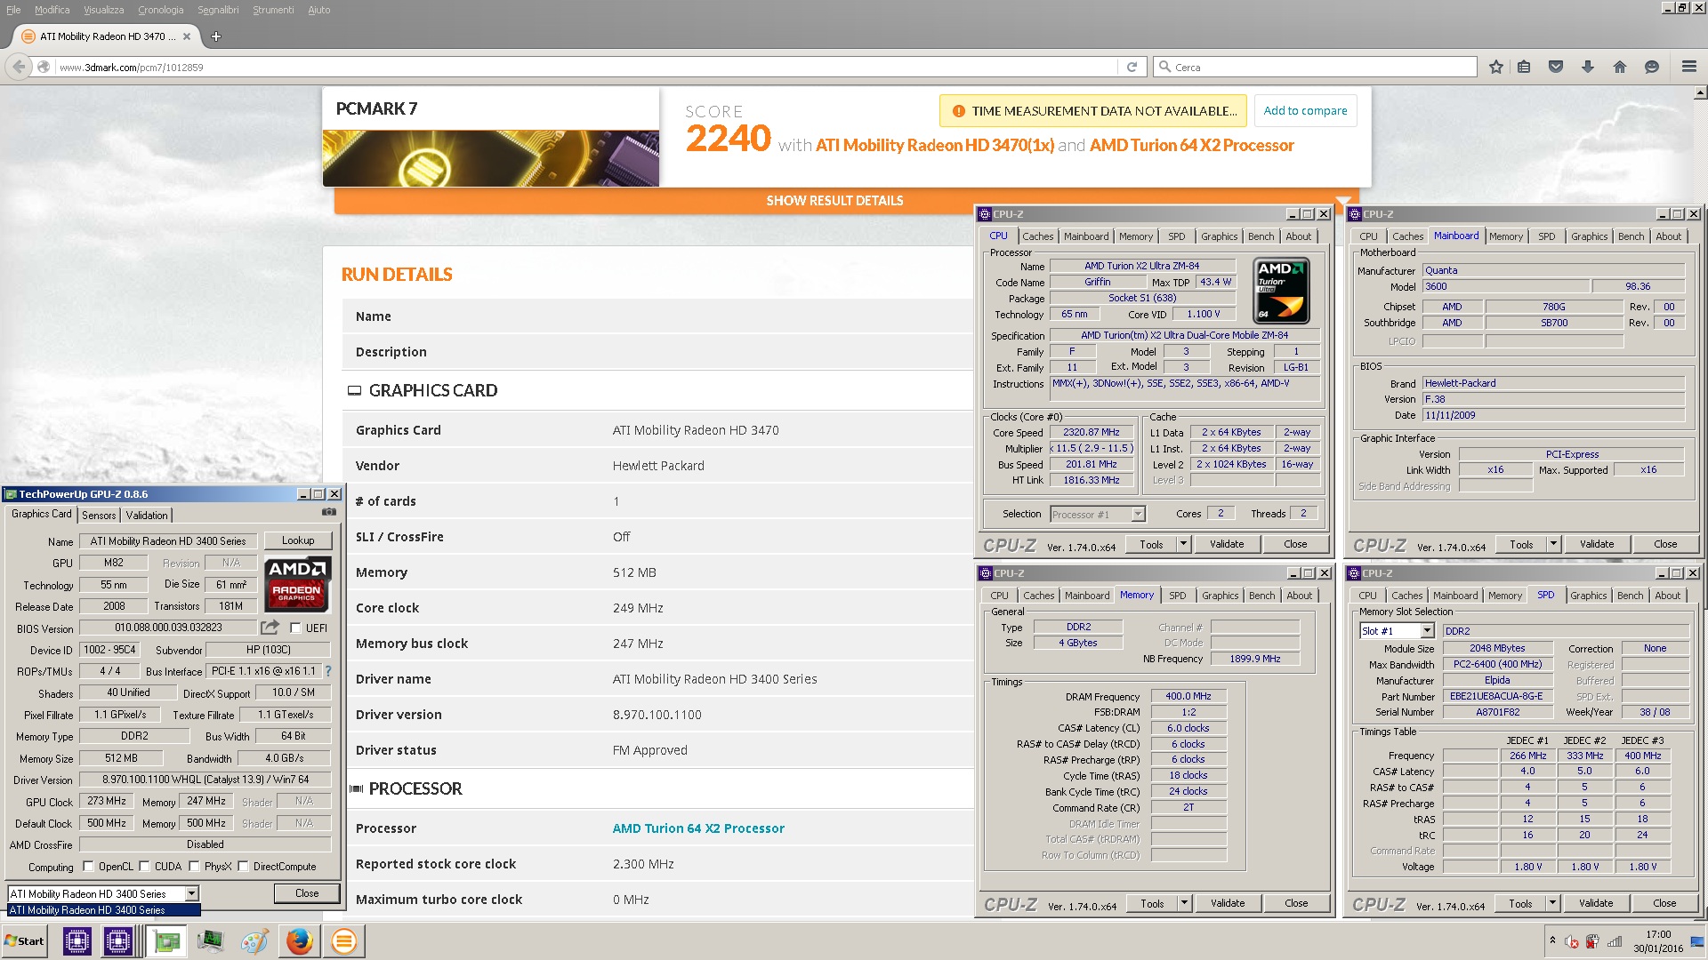Click the site identity globe icon in address bar
Viewport: 1708px width, 960px height.
pyautogui.click(x=44, y=67)
